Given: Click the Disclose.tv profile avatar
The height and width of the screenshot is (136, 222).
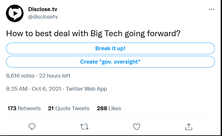Looking at the screenshot, I should [x=15, y=13].
